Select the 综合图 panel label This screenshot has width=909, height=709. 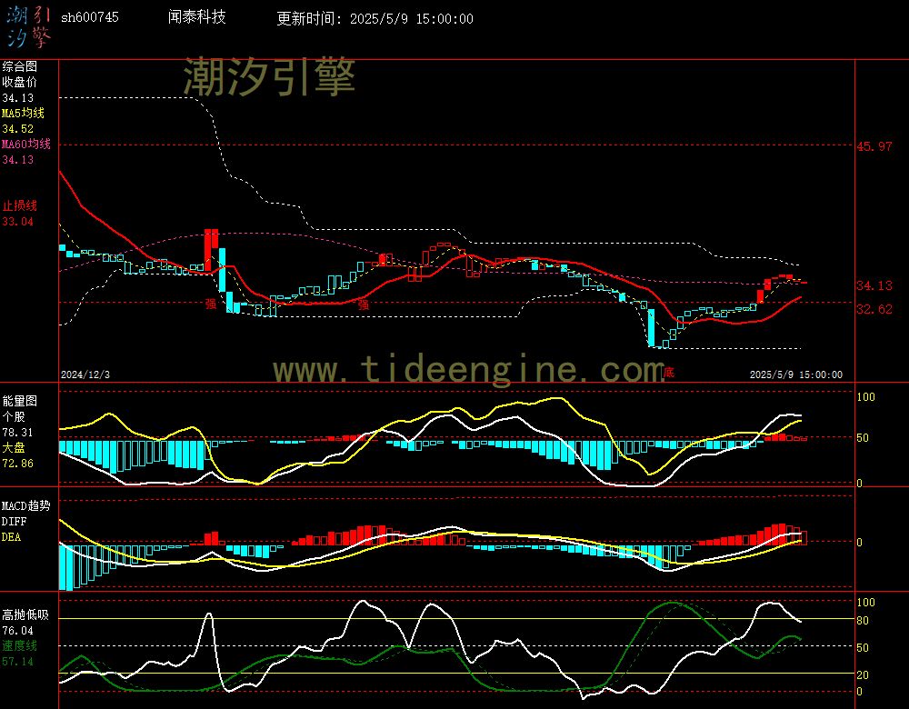click(19, 66)
